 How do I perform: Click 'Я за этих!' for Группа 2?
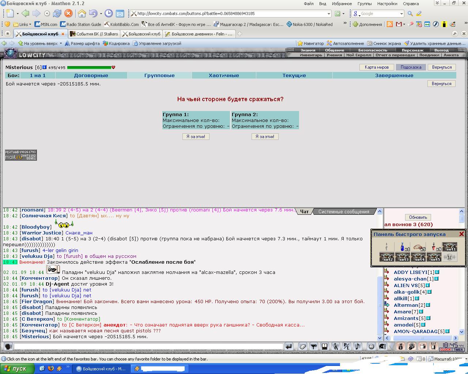click(x=265, y=137)
